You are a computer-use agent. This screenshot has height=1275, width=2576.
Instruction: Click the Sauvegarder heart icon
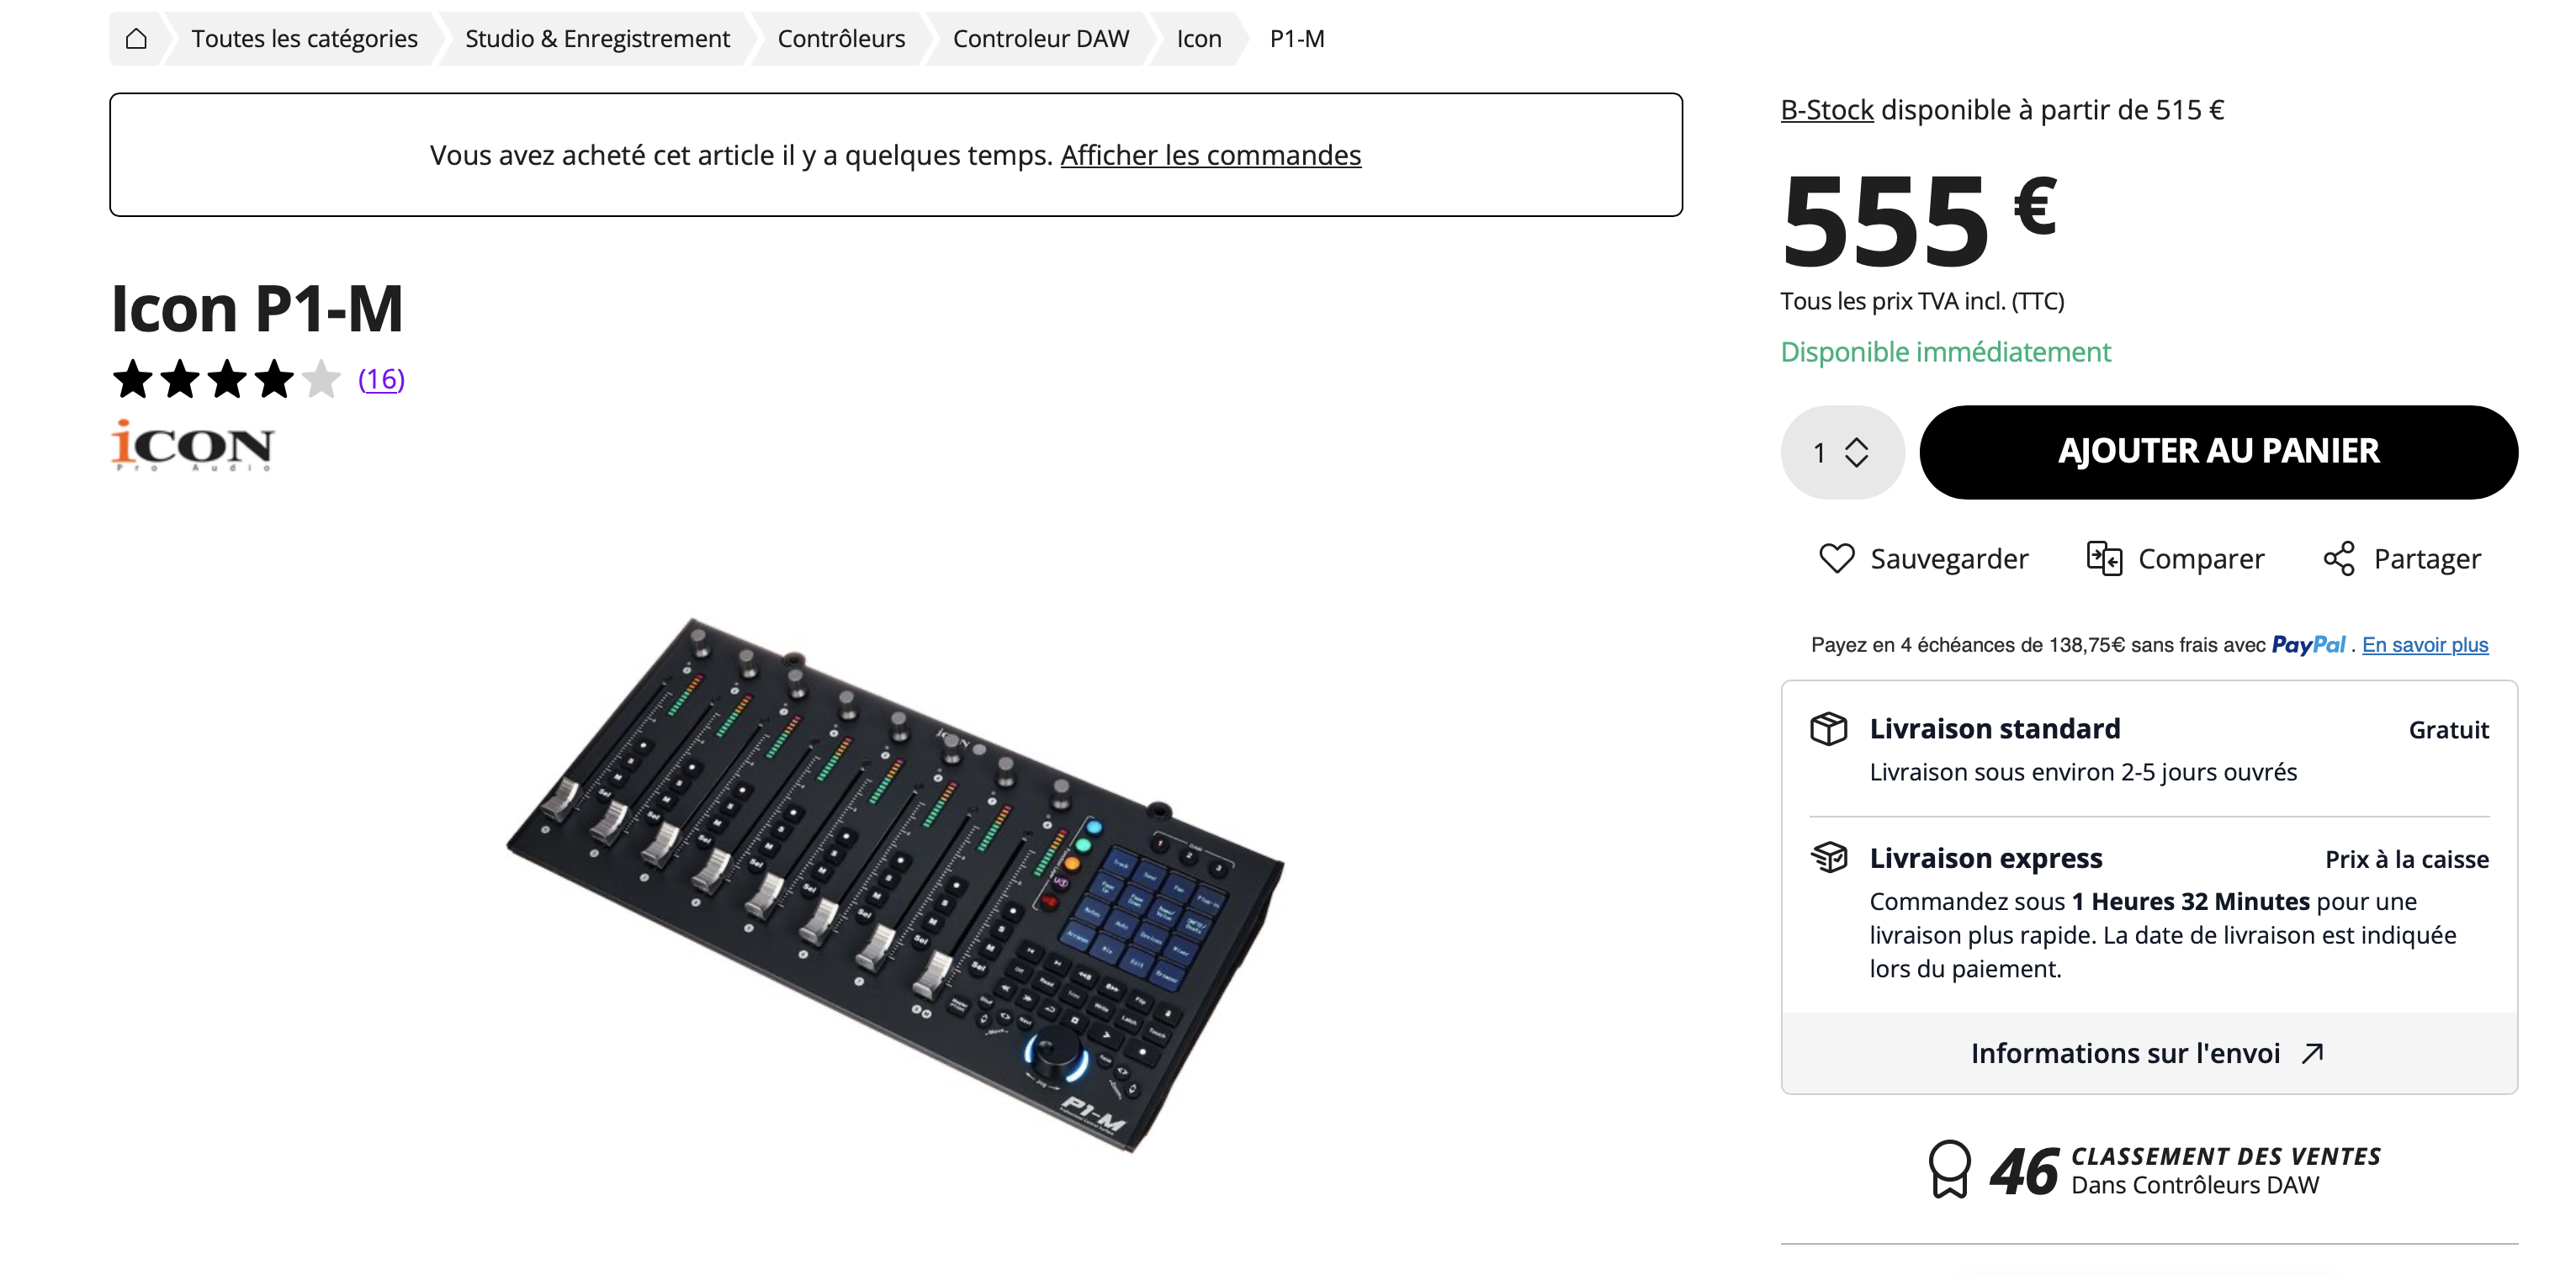pyautogui.click(x=1836, y=558)
